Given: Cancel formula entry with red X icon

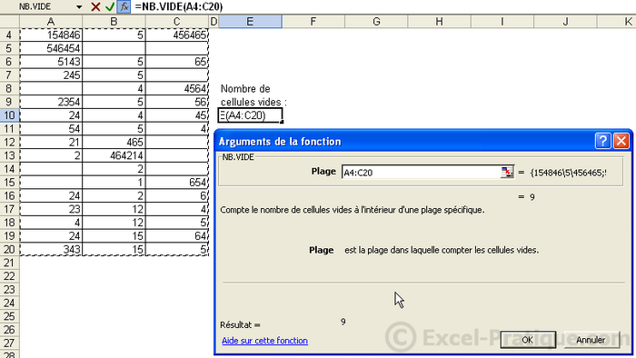Looking at the screenshot, I should [95, 6].
